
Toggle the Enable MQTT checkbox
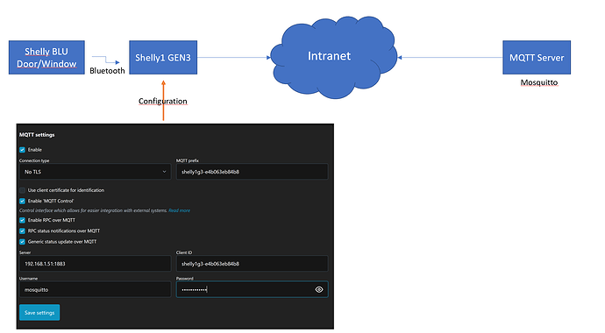[x=23, y=150]
